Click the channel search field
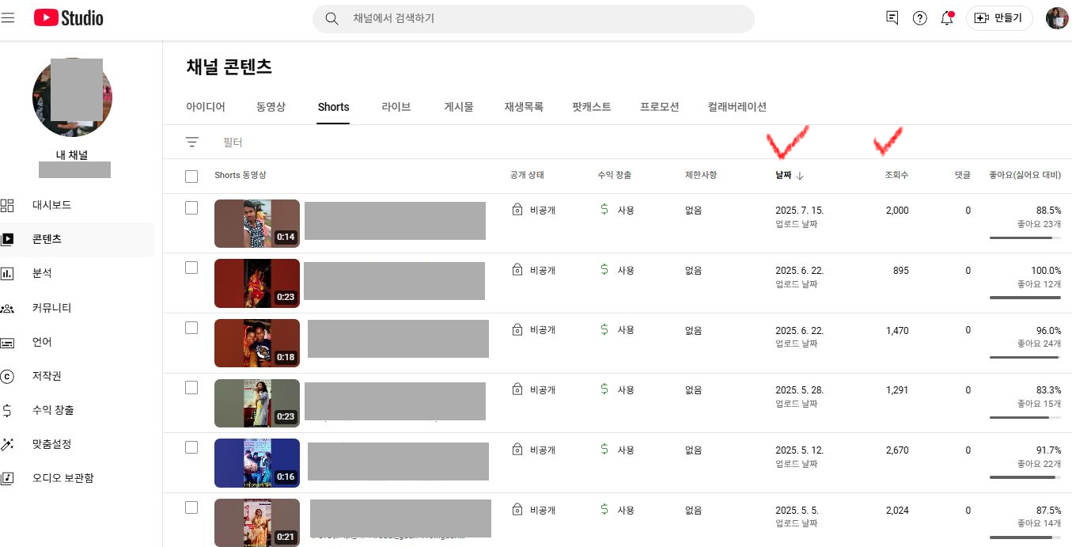The height and width of the screenshot is (547, 1072). tap(546, 18)
